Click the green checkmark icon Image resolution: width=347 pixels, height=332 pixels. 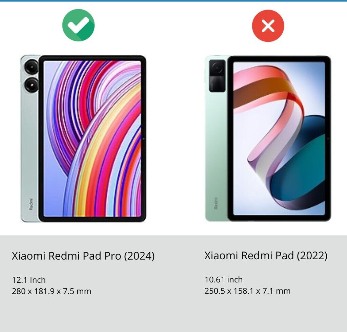point(78,25)
